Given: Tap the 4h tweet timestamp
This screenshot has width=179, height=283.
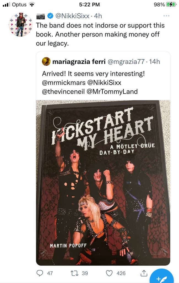Looking at the screenshot, I should coord(98,16).
